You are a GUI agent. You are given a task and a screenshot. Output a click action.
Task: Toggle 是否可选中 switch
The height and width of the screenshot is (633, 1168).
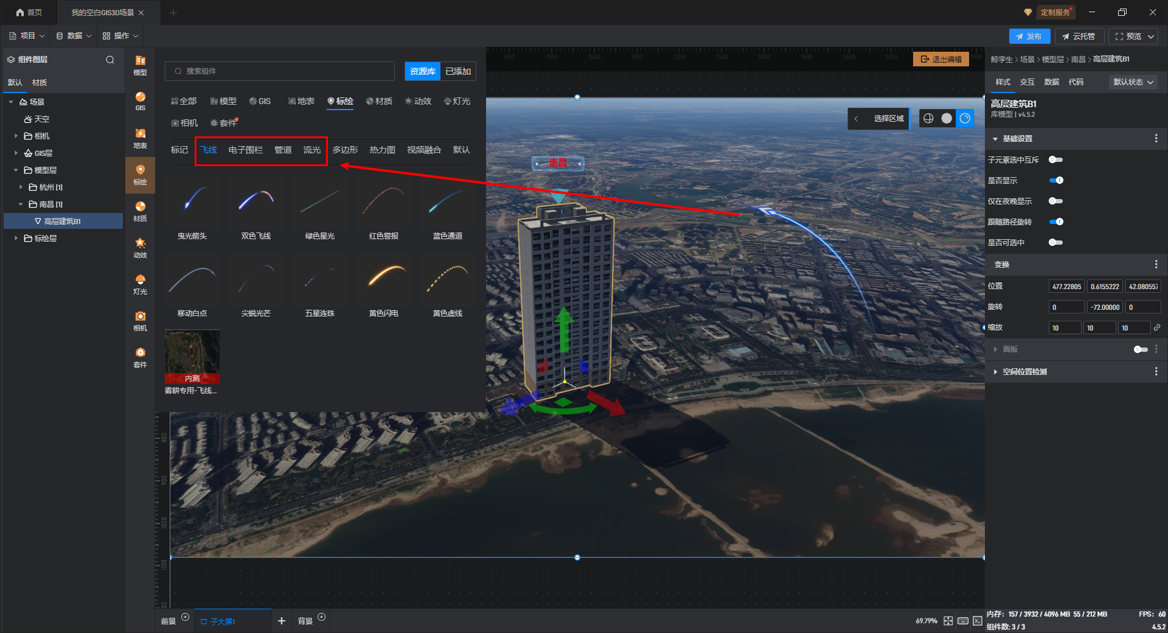[x=1055, y=242]
